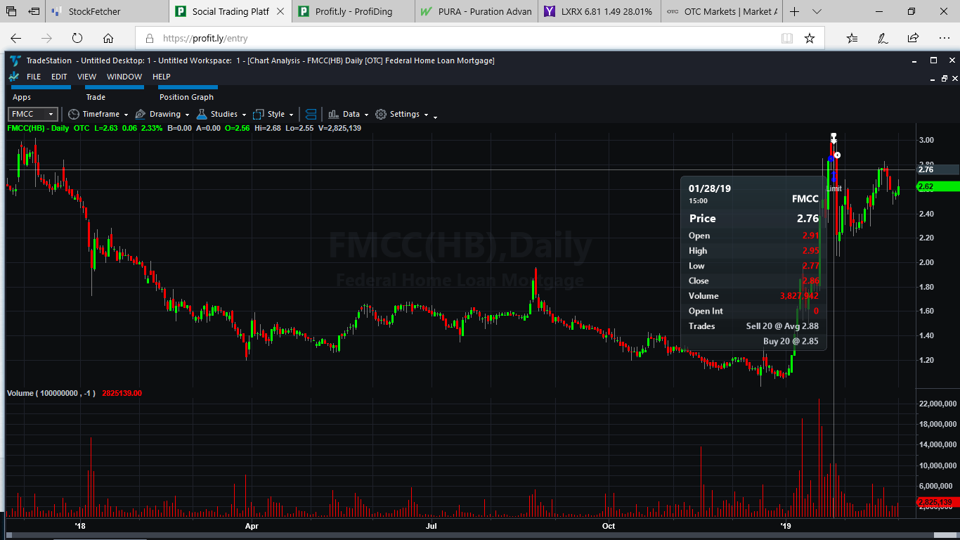Click the Settings gear icon
960x540 pixels.
(381, 114)
